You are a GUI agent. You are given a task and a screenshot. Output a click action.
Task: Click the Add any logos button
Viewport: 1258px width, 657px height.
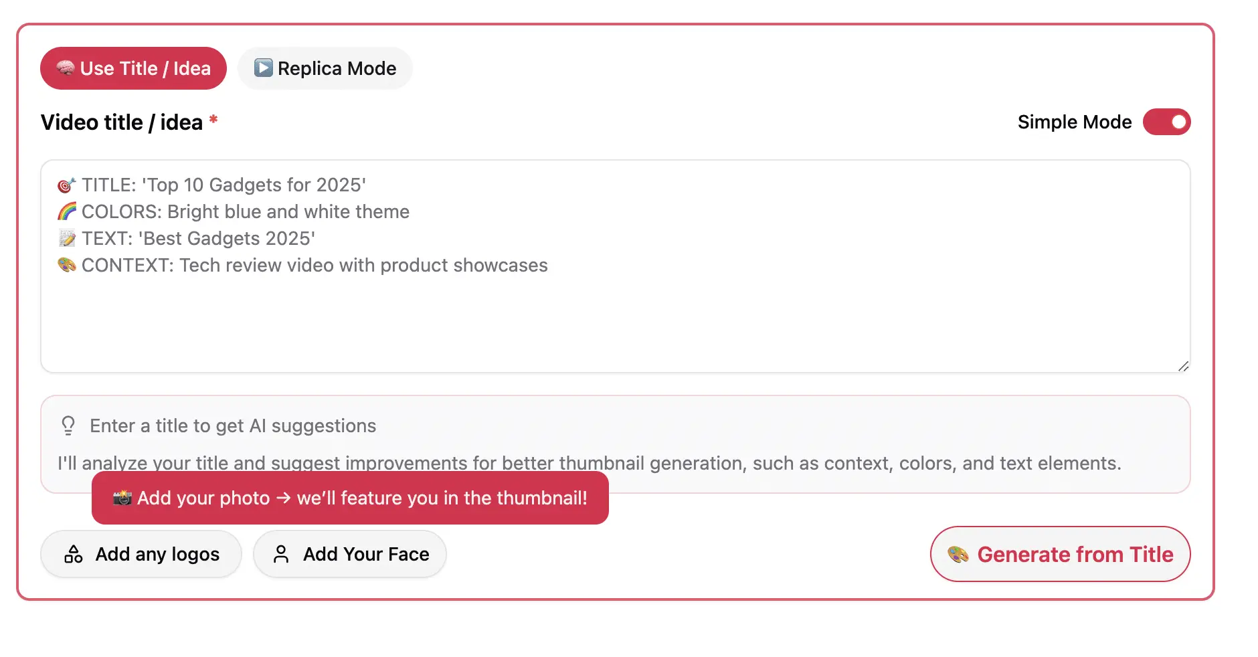141,554
